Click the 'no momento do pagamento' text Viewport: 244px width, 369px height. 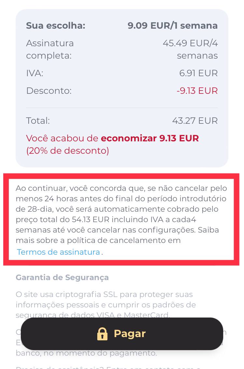[x=106, y=353]
